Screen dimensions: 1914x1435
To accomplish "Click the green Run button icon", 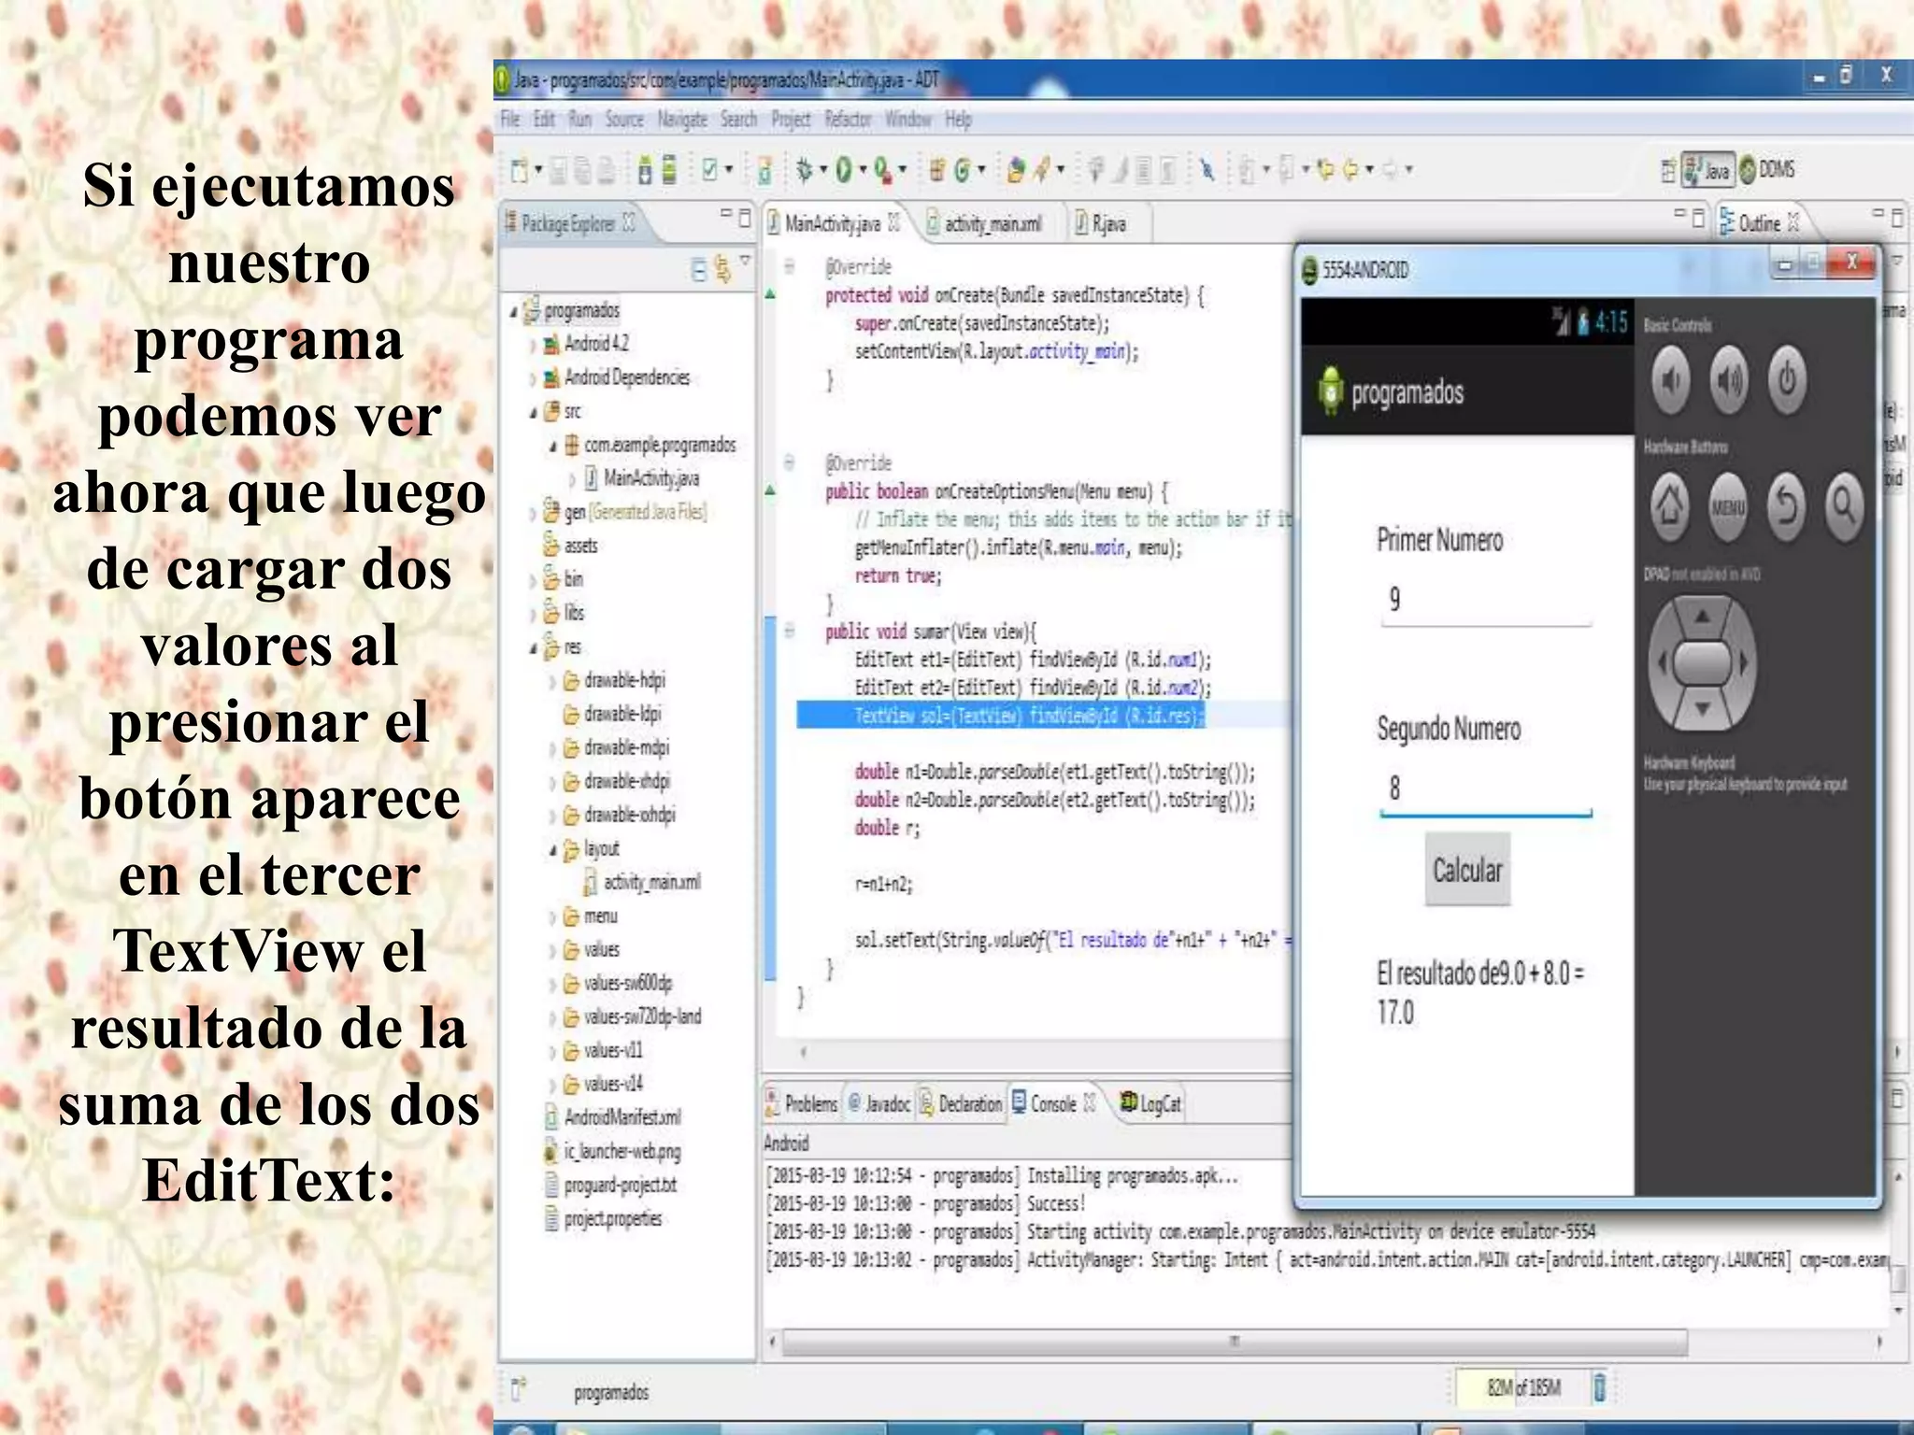I will (843, 170).
